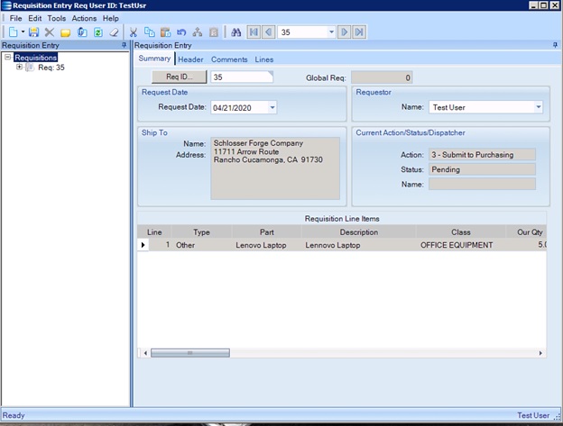This screenshot has width=563, height=426.
Task: Click the Cut scissors icon
Action: 134,32
